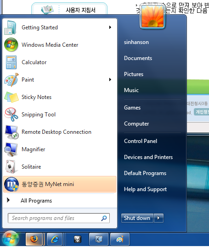Open Internet Explorer from the taskbar

point(55,239)
